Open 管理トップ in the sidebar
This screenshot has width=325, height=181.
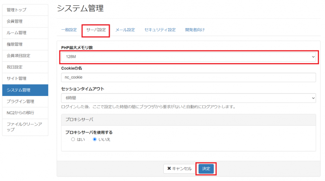25,10
